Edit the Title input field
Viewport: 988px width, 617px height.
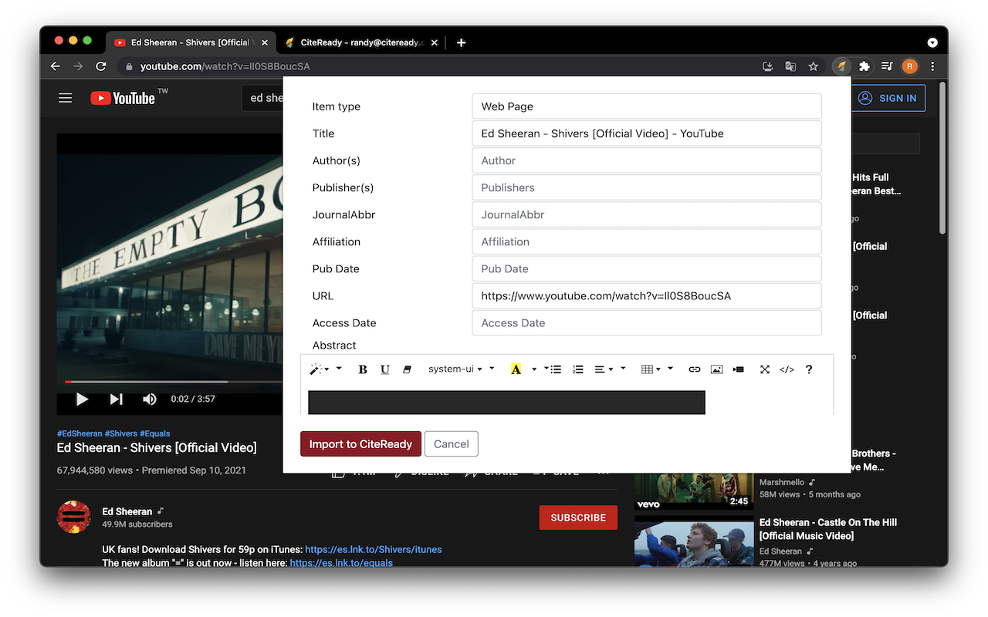click(647, 133)
